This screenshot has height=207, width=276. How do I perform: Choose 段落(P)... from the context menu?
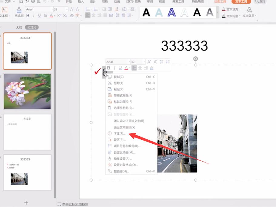coord(131,140)
